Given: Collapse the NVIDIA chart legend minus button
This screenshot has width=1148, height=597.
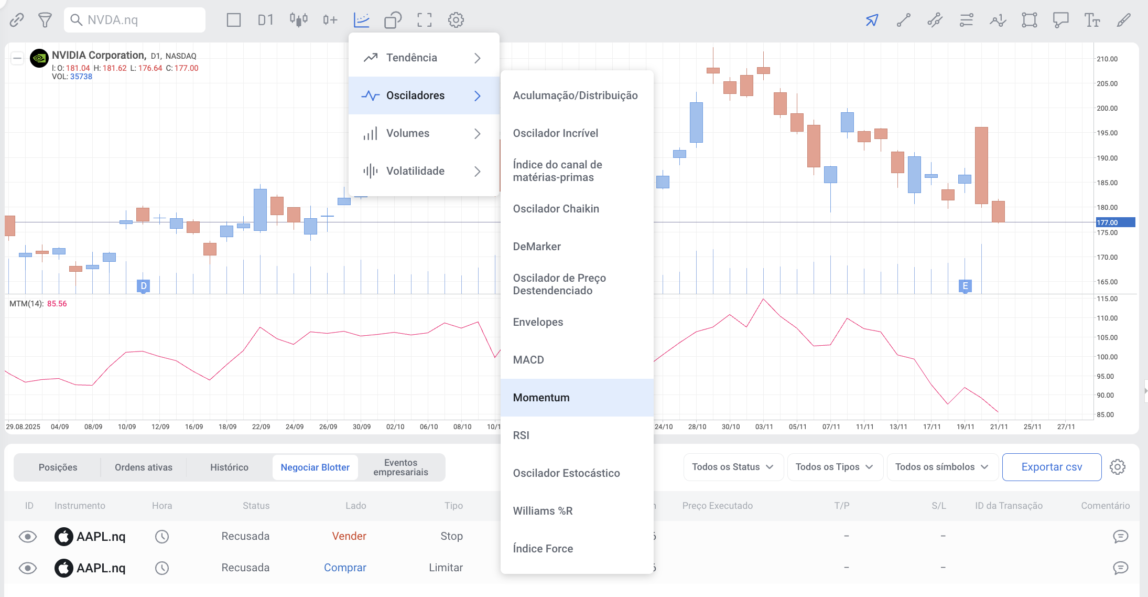Looking at the screenshot, I should click(x=17, y=58).
